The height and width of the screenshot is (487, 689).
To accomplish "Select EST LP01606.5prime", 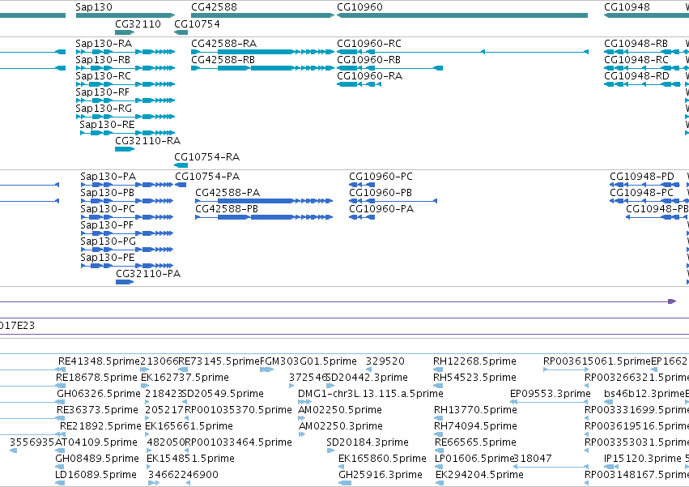I will (474, 459).
